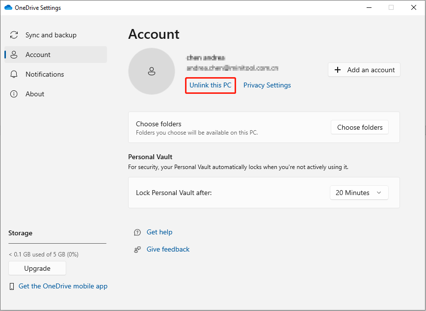
Task: Click the Account person icon in sidebar
Action: click(x=14, y=55)
